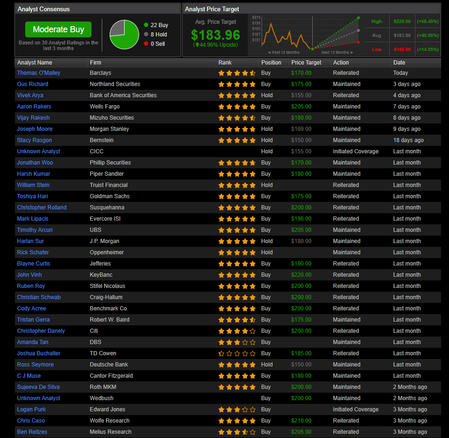The height and width of the screenshot is (438, 449).
Task: Sort by the Price Target column header
Action: [306, 63]
